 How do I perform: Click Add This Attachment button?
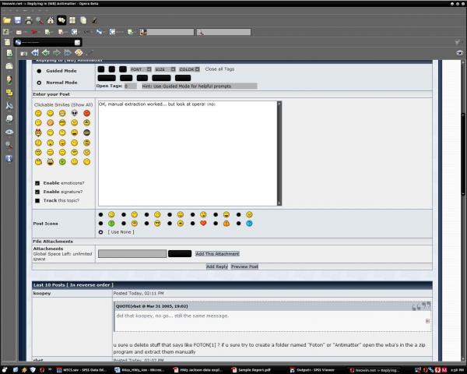click(217, 254)
